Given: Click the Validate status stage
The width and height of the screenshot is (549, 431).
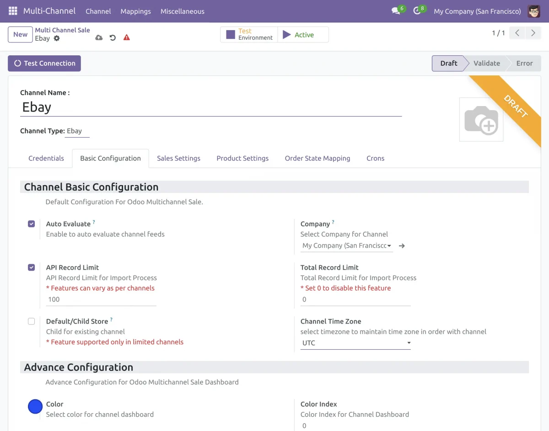Looking at the screenshot, I should point(487,64).
